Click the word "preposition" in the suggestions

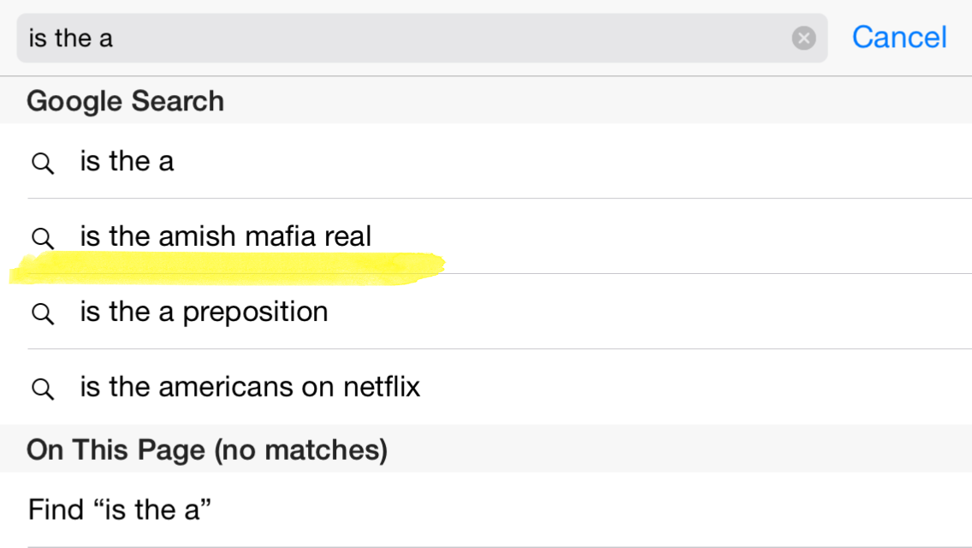pyautogui.click(x=255, y=313)
